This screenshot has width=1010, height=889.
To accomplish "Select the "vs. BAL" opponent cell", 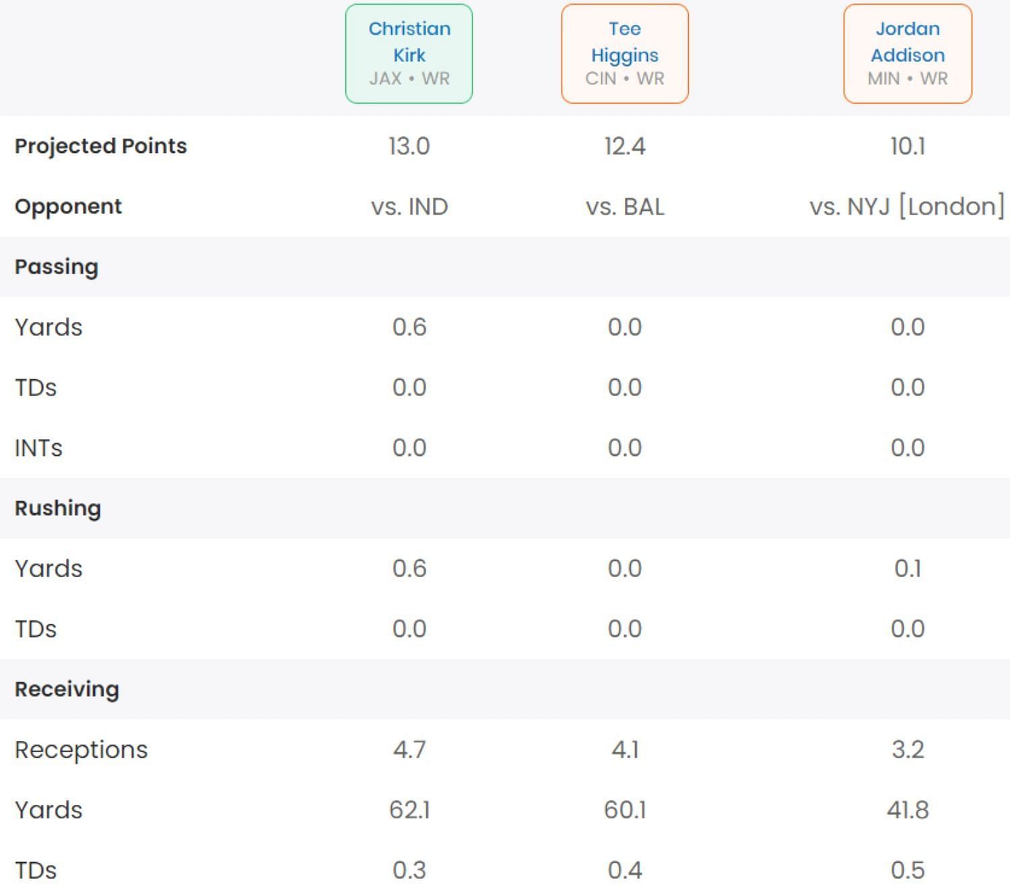I will 624,207.
